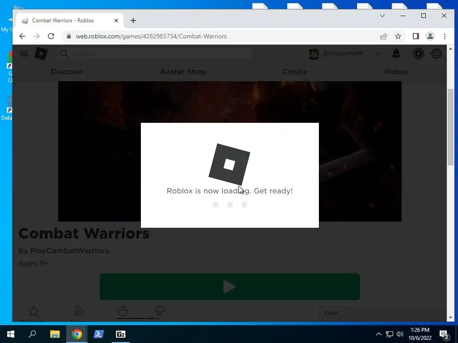Reload the Roblox page
This screenshot has height=343, width=458.
(x=51, y=36)
